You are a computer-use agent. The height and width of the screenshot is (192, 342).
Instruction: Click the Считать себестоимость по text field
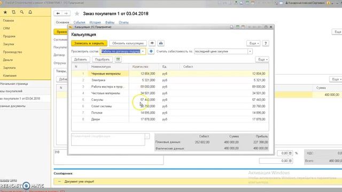[221, 51]
